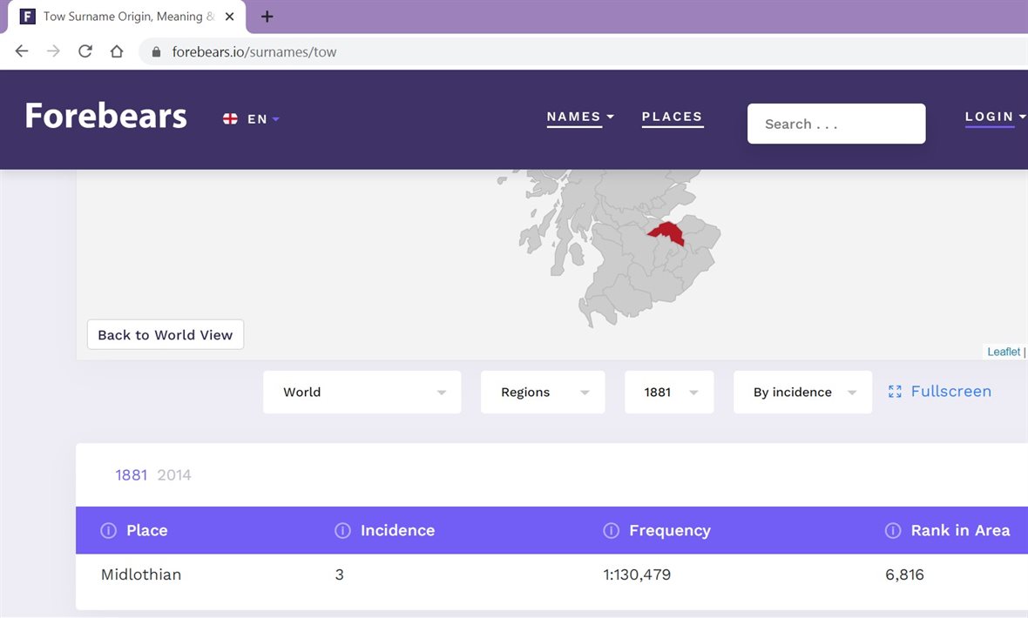Screen dimensions: 1028x618
Task: Reload the page with refresh icon
Action: (85, 51)
